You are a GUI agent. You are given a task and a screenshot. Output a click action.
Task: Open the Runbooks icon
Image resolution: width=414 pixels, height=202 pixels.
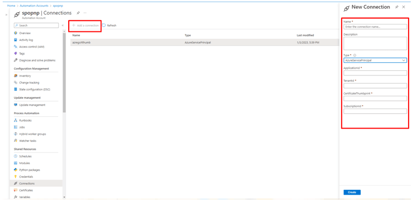pyautogui.click(x=15, y=120)
